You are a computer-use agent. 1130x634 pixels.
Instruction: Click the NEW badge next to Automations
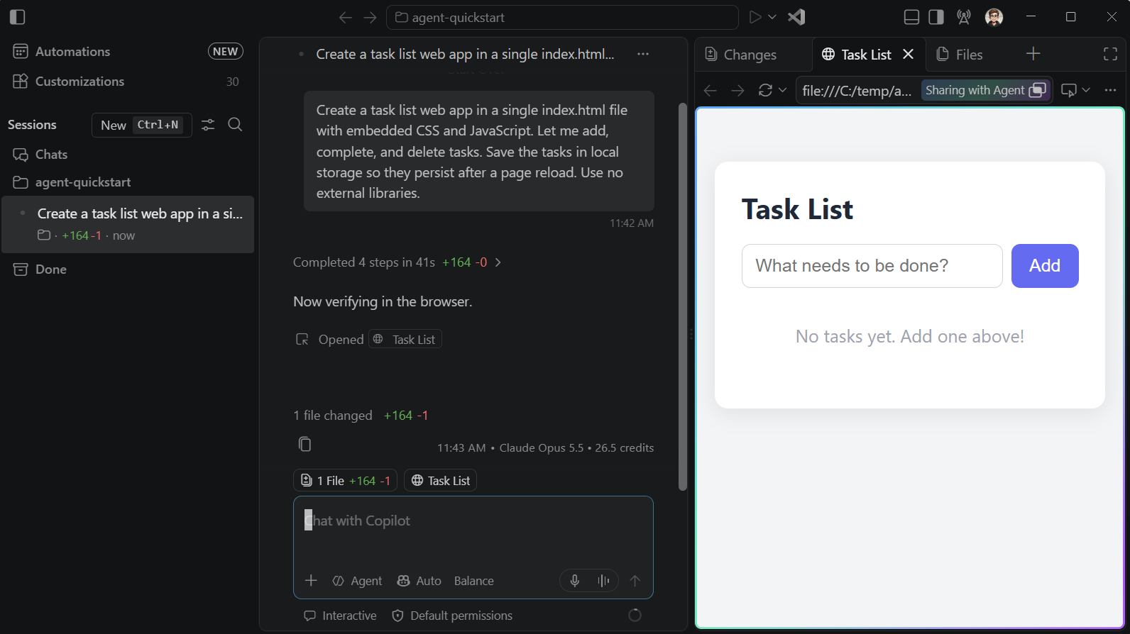226,51
